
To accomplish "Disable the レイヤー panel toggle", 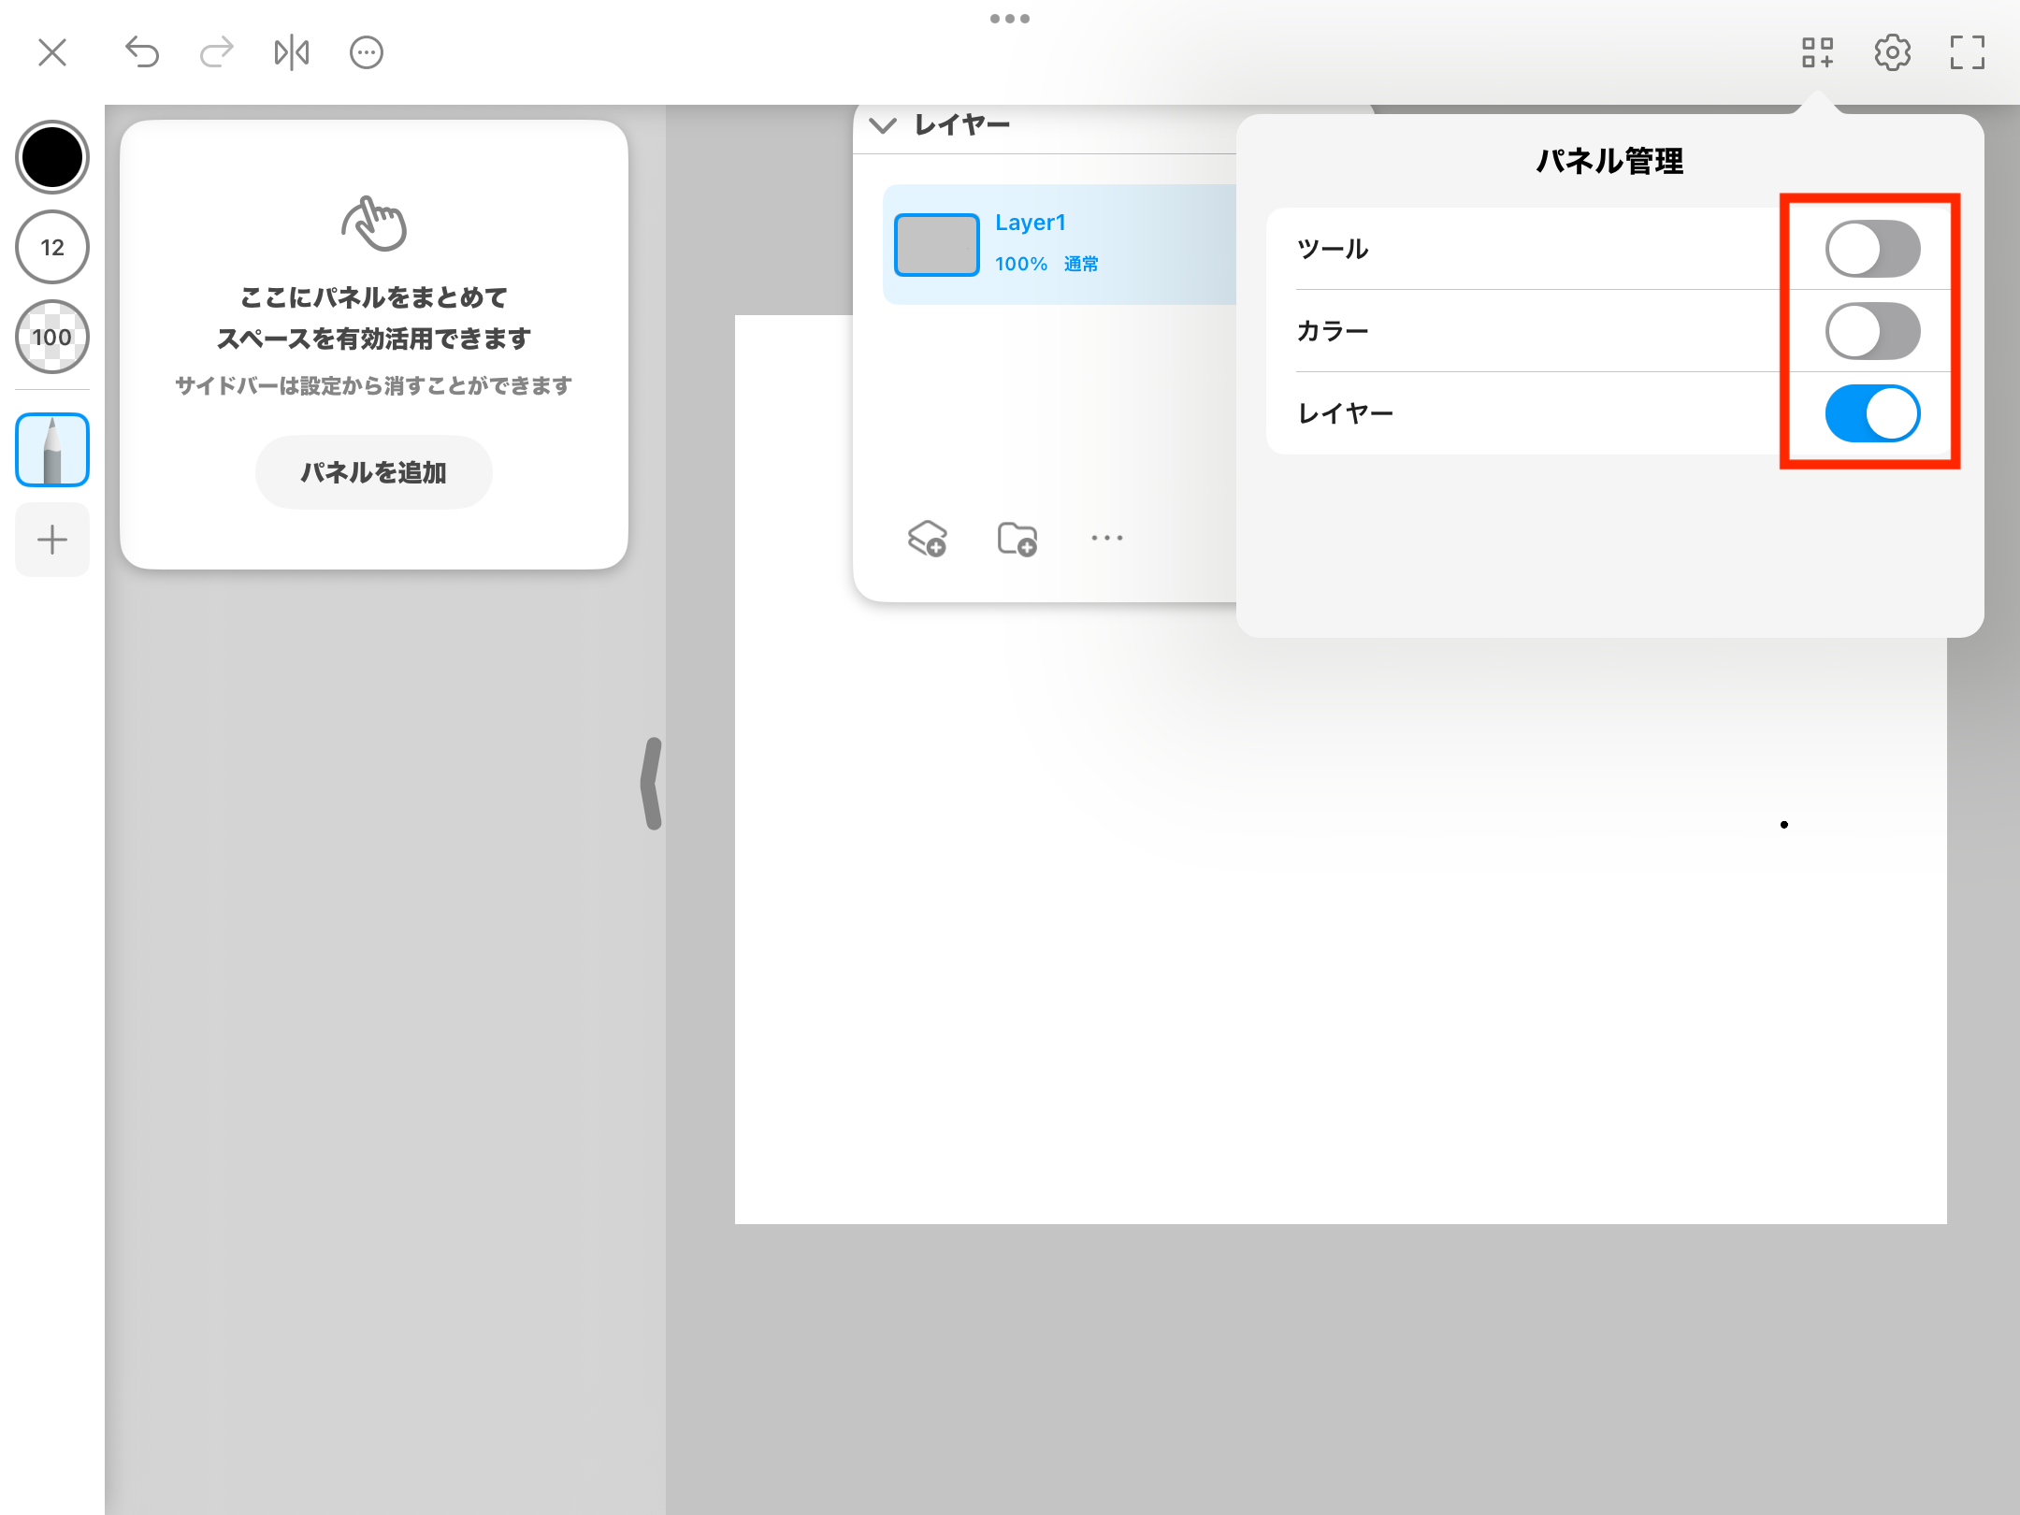I will click(x=1872, y=413).
